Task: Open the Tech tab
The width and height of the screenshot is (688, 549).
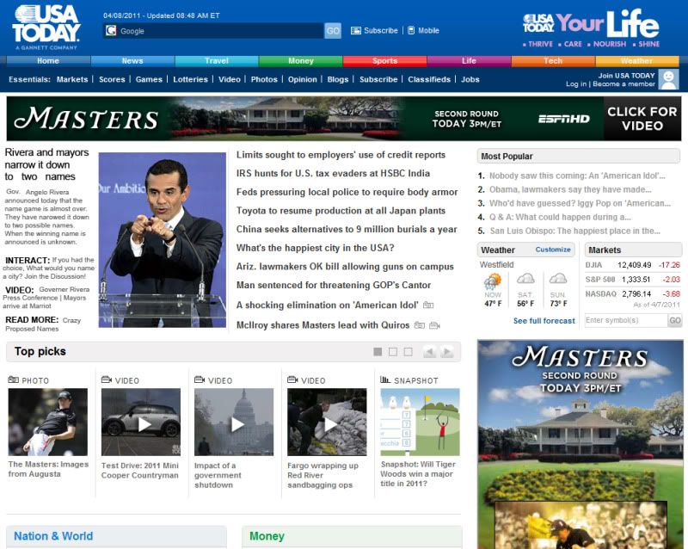Action: (x=553, y=60)
